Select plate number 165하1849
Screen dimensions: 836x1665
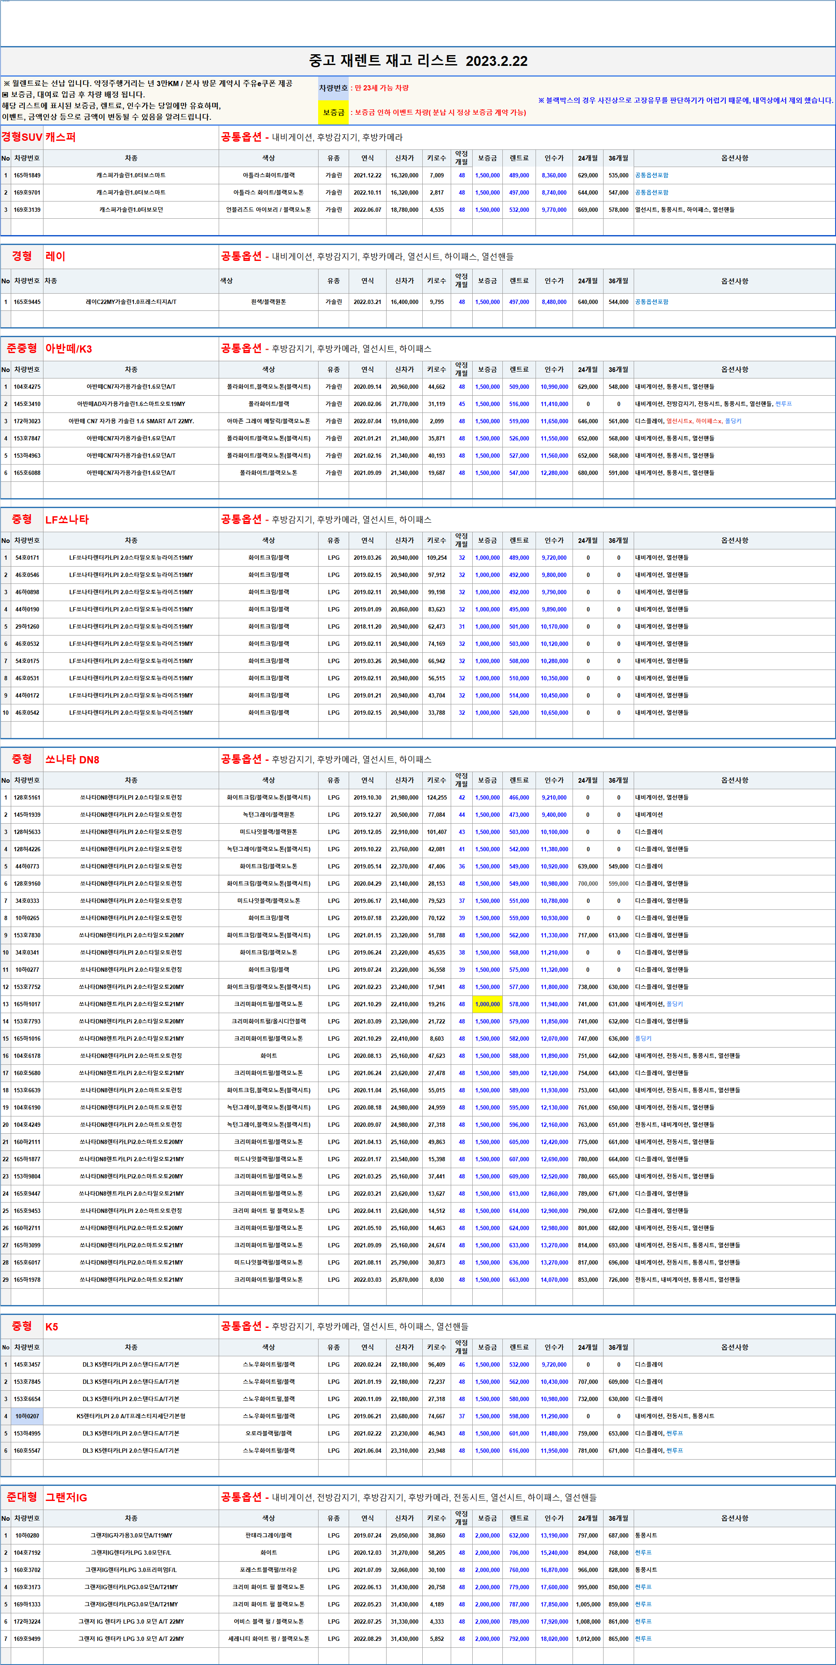[27, 175]
